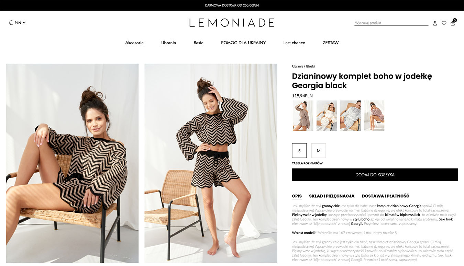The width and height of the screenshot is (464, 266).
Task: Add product with Dodaj do koszyka button
Action: [375, 175]
